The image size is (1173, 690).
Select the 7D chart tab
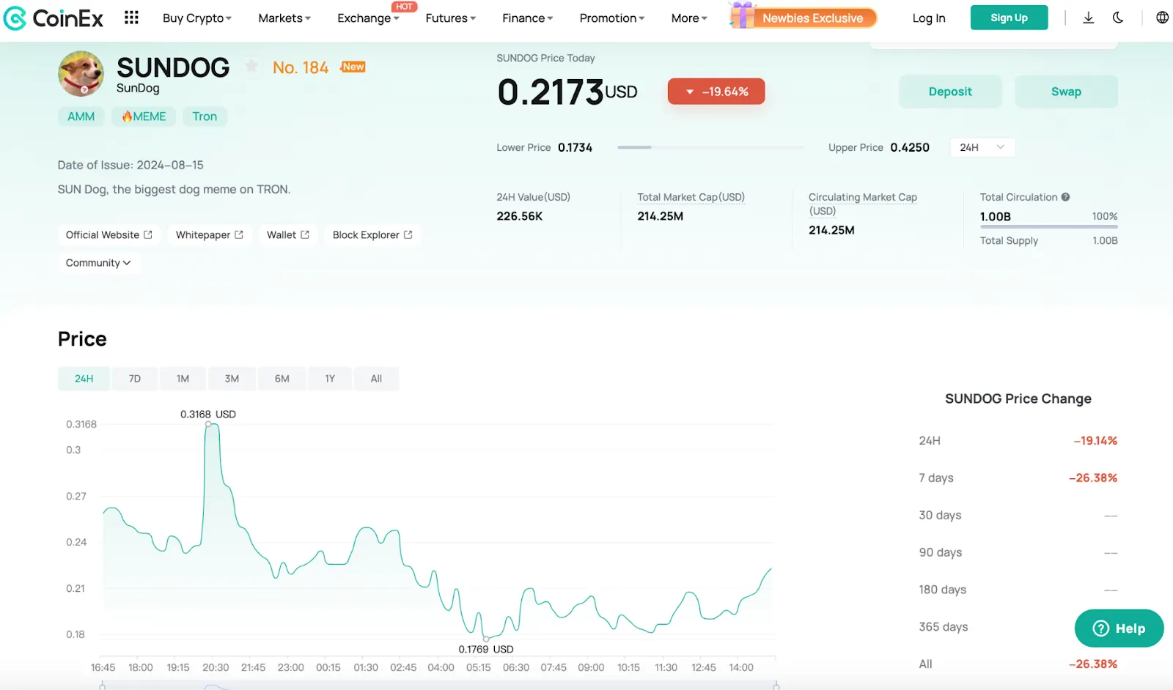point(135,379)
